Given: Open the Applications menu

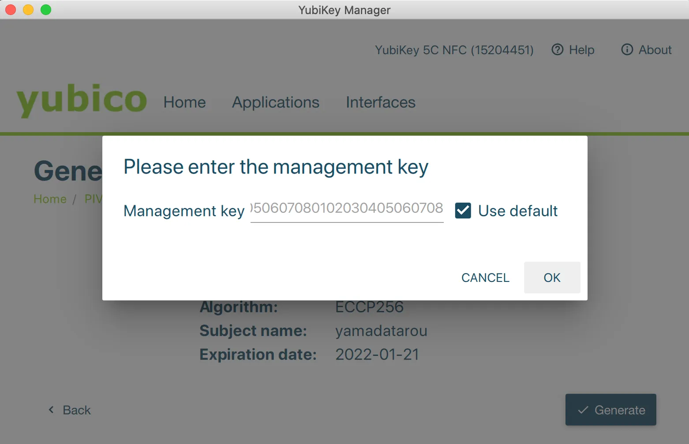Looking at the screenshot, I should (x=276, y=102).
